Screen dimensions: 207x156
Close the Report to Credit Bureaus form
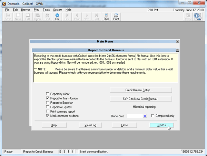pyautogui.click(x=177, y=50)
